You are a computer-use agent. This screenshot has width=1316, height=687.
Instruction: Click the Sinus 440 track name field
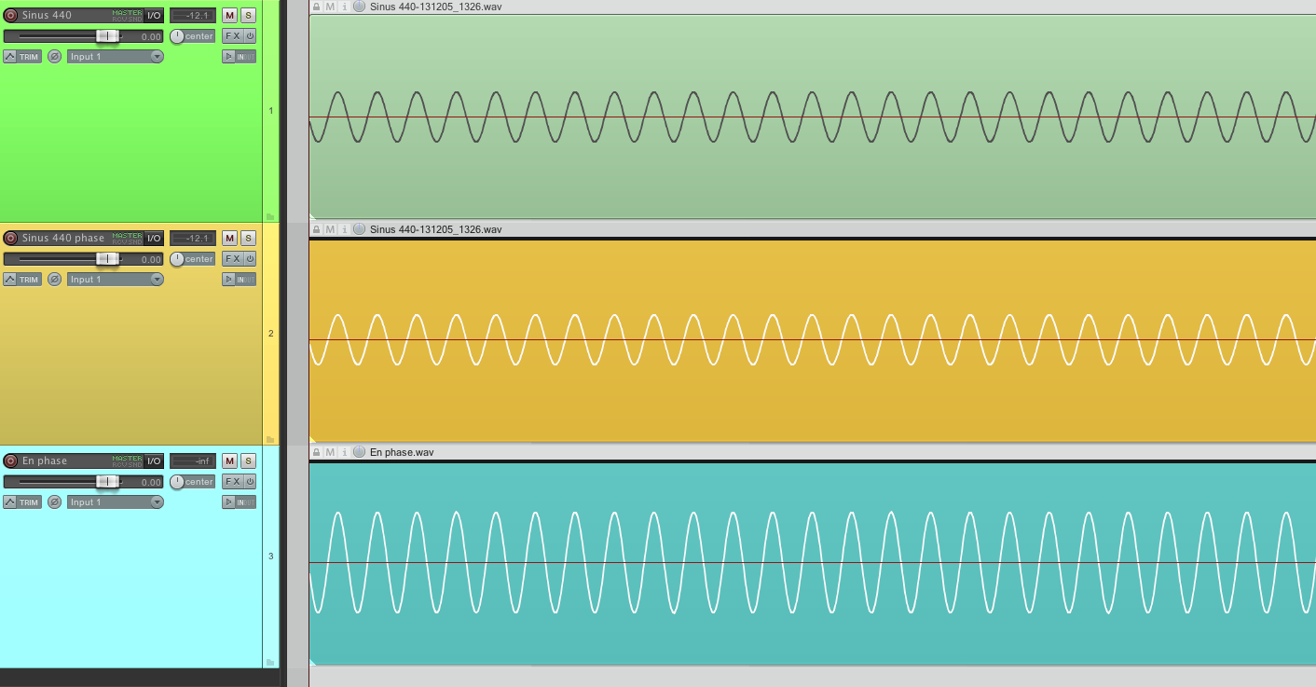point(65,15)
